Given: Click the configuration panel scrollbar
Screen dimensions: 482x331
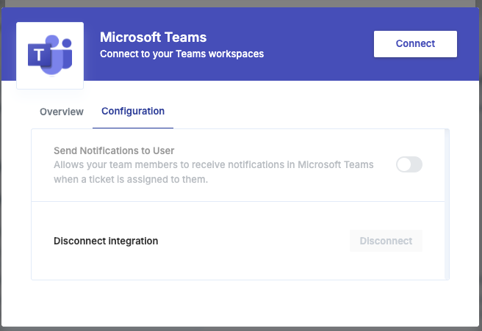Looking at the screenshot, I should click(447, 204).
